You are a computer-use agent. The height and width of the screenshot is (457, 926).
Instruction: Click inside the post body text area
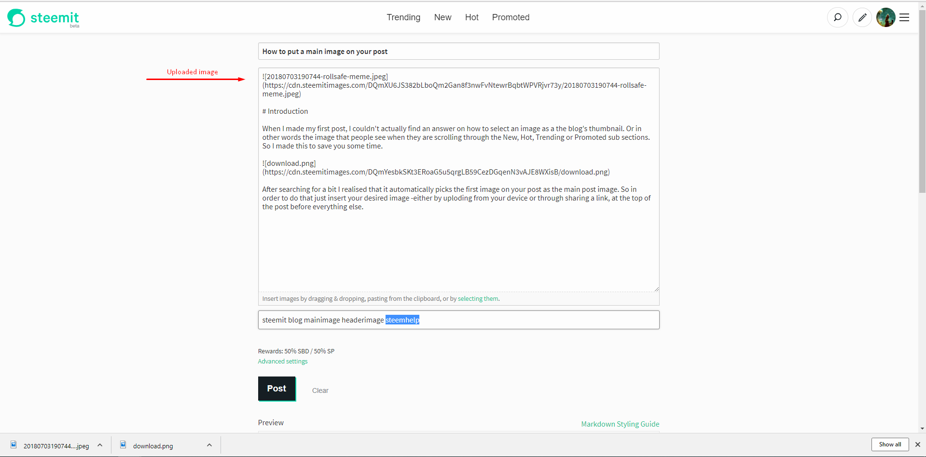click(x=459, y=180)
